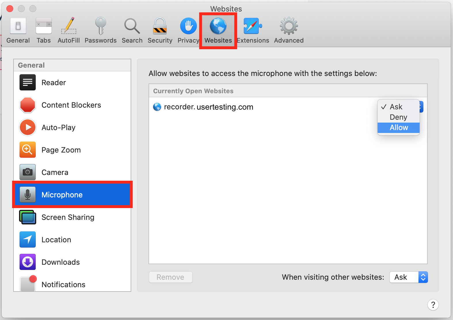Switch to the Passwords tab label

[x=101, y=40]
